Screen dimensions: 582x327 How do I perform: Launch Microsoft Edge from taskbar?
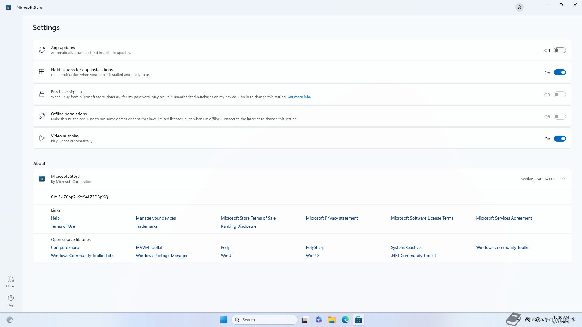[345, 320]
